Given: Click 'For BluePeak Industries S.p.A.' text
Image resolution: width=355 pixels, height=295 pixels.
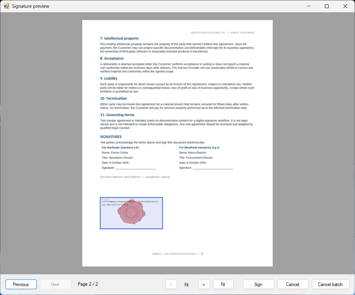Looking at the screenshot, I should pos(199,147).
